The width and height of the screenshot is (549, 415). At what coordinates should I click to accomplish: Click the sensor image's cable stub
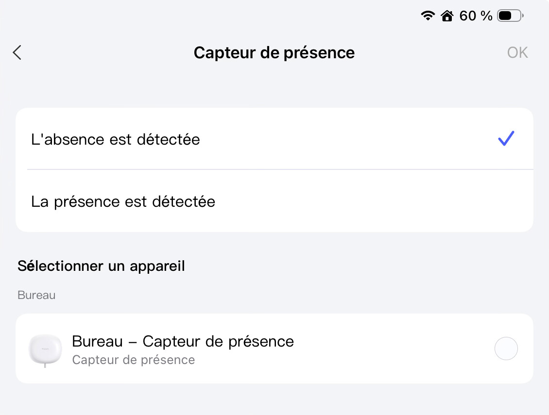pos(45,365)
